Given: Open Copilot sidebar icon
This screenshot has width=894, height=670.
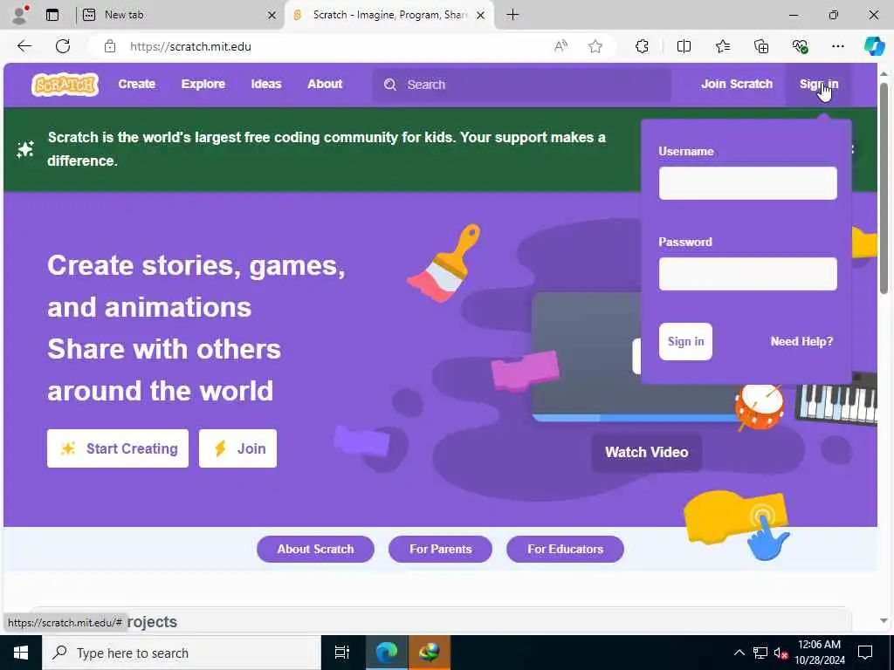Looking at the screenshot, I should point(874,46).
